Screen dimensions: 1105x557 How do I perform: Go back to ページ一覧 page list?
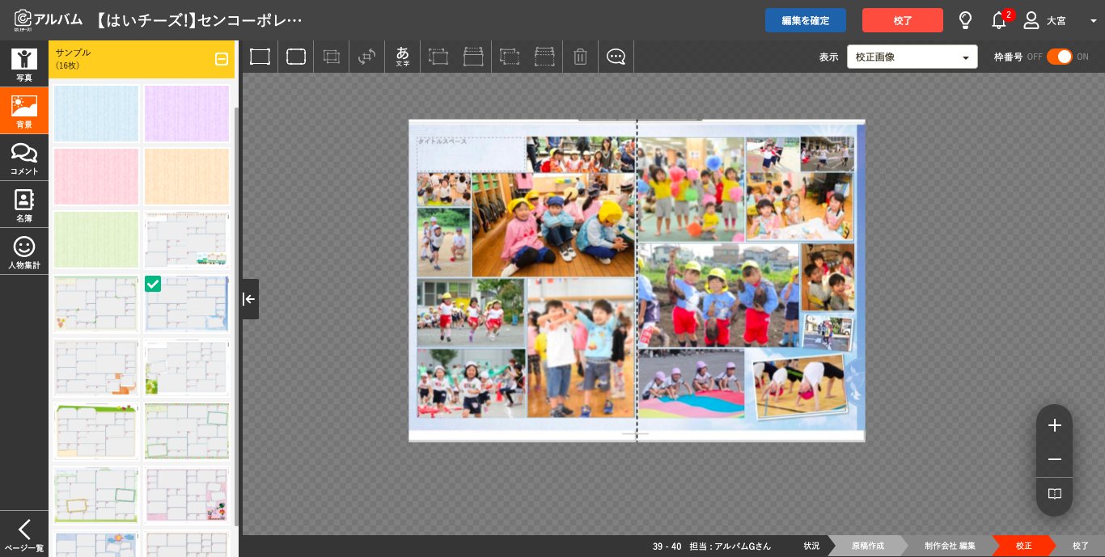tap(24, 534)
